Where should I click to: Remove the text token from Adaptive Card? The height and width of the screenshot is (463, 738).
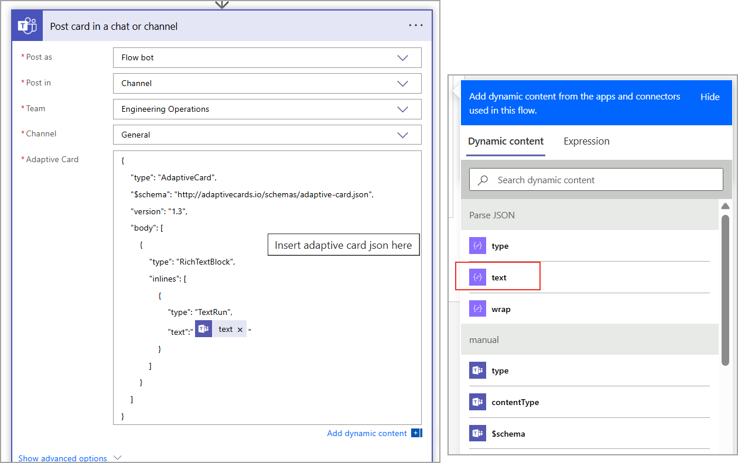click(x=240, y=330)
